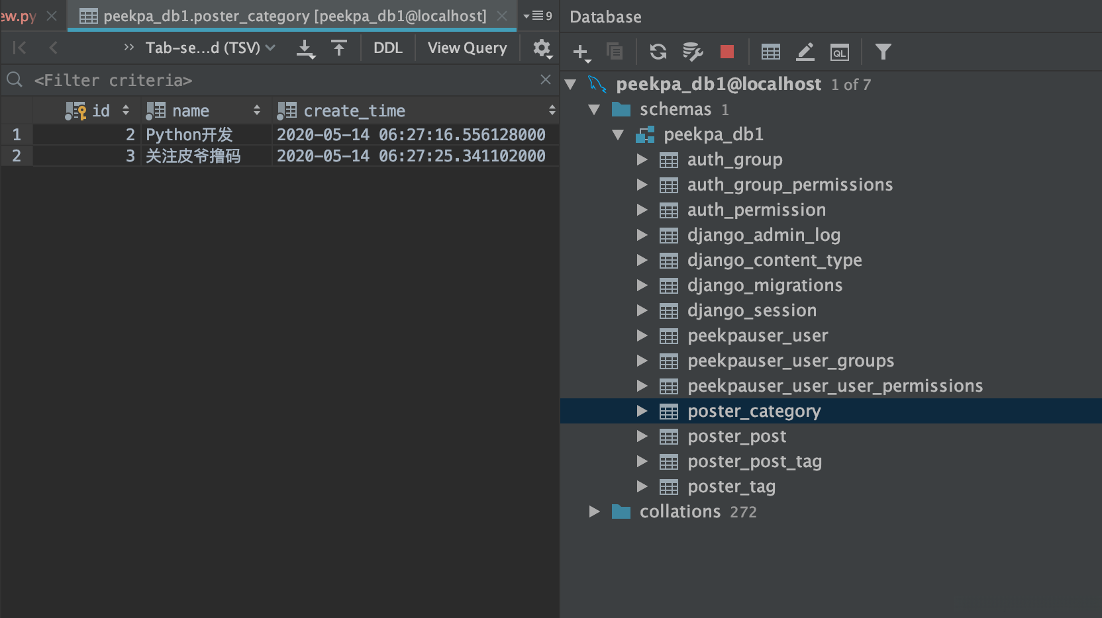
Task: Click the edit source pencil icon
Action: pyautogui.click(x=805, y=52)
